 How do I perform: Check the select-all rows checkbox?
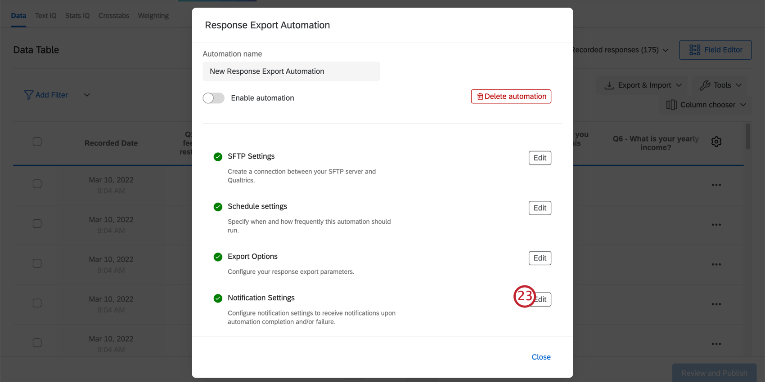tap(37, 142)
